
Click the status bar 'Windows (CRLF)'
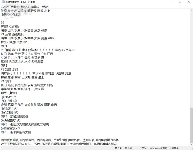coord(158,148)
